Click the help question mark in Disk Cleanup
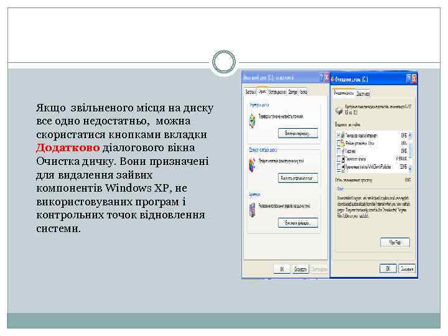 [x=409, y=79]
